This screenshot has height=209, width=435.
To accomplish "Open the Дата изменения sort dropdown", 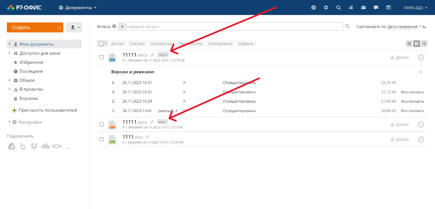I will click(x=402, y=27).
